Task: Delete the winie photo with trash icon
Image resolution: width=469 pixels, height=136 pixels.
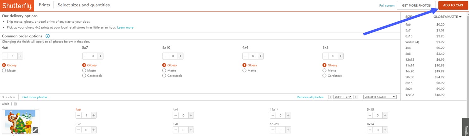Action: point(16,104)
